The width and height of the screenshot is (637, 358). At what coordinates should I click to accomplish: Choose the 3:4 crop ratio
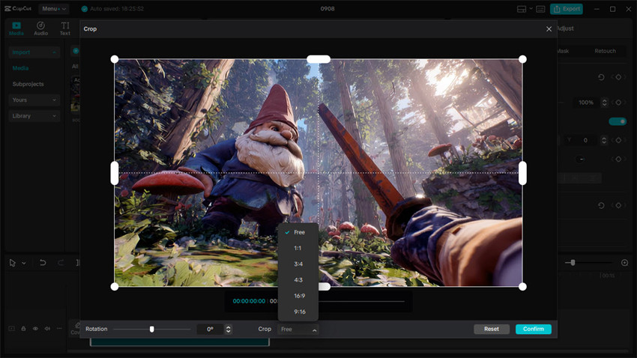point(298,264)
